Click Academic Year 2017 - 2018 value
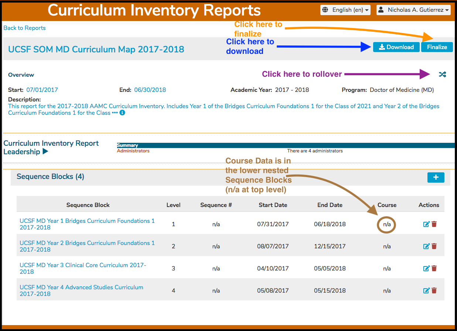 [x=292, y=90]
